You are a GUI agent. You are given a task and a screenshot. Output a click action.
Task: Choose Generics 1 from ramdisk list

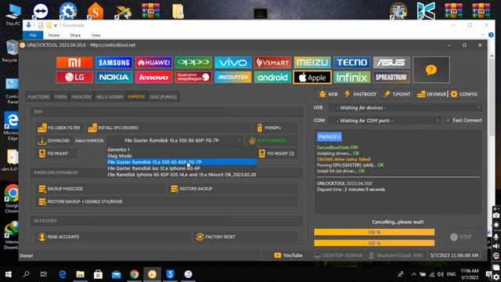coord(182,150)
